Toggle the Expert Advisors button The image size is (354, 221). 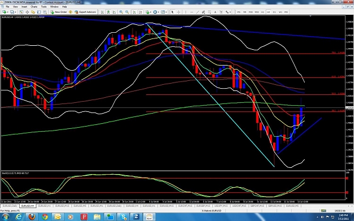(86, 12)
